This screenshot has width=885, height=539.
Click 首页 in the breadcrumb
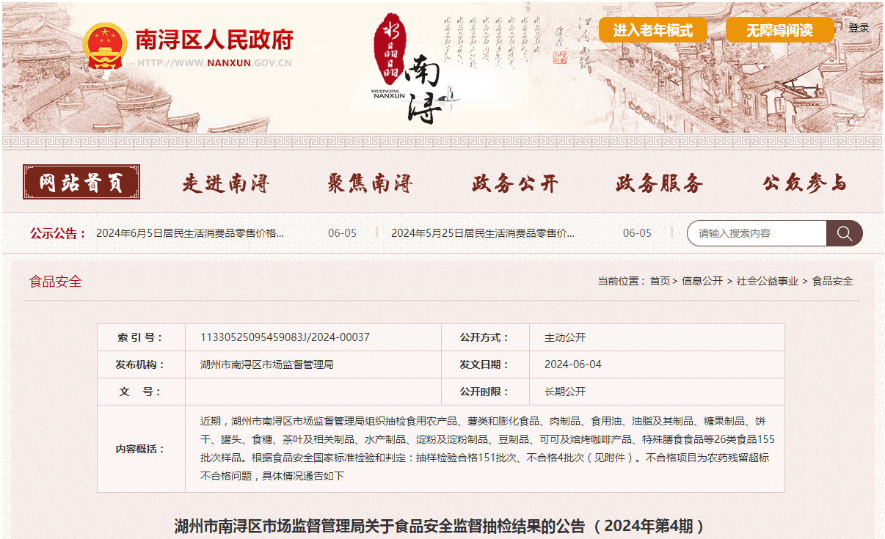660,281
